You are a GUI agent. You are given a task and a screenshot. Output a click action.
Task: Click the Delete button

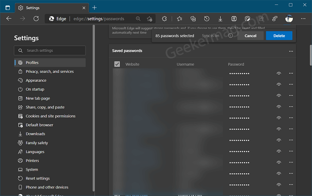(x=279, y=36)
